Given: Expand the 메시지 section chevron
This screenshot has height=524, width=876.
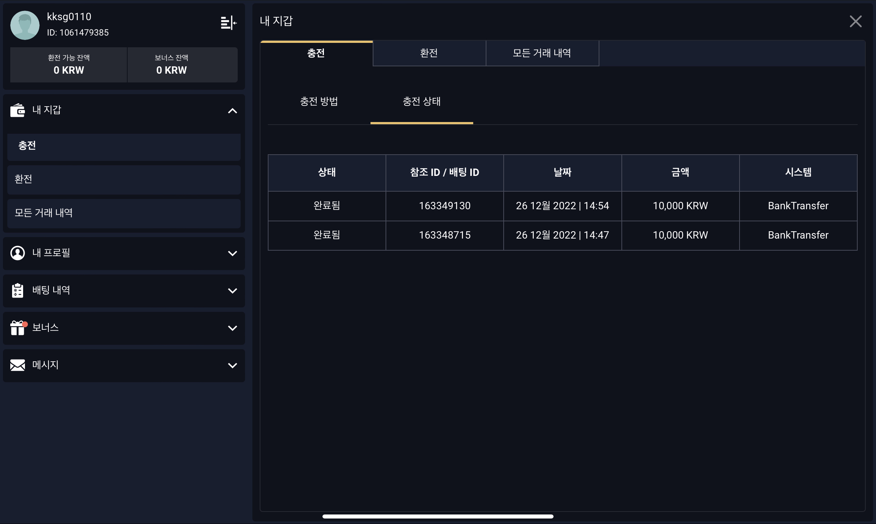Looking at the screenshot, I should tap(232, 365).
